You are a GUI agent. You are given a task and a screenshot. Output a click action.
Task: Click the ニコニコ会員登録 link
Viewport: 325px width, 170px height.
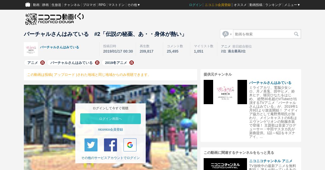[x=218, y=5]
